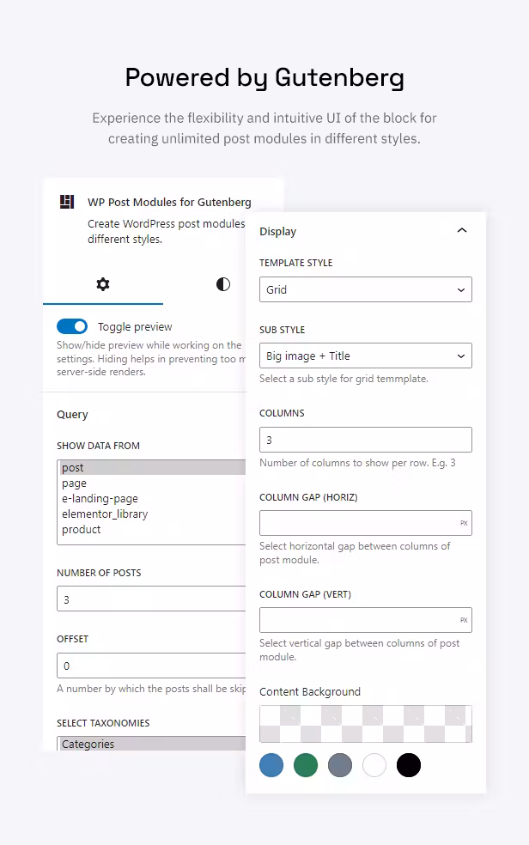529x845 pixels.
Task: Click the WP Post Modules block icon
Action: pos(67,202)
